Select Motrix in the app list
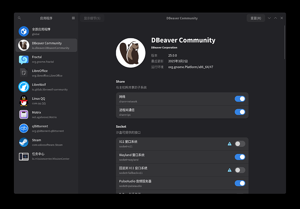Image resolution: width=300 pixels, height=209 pixels. [46, 115]
